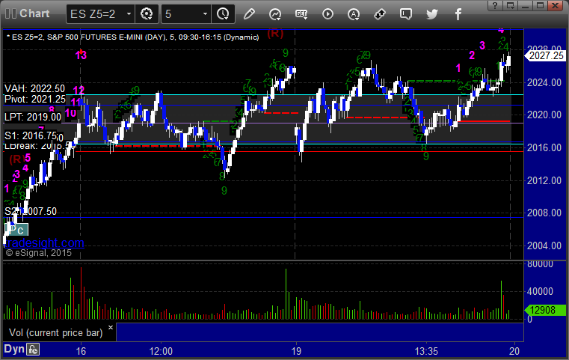Click the 2024.00 price axis label

pos(544,83)
